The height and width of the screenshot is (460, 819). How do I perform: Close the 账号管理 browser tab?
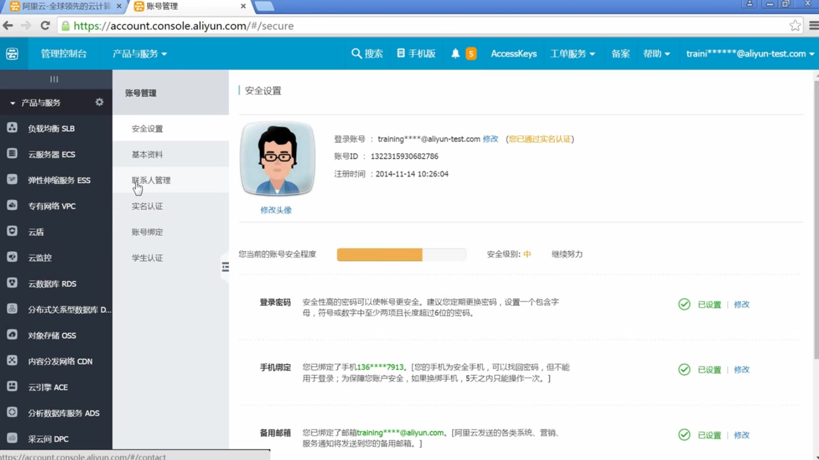[243, 6]
